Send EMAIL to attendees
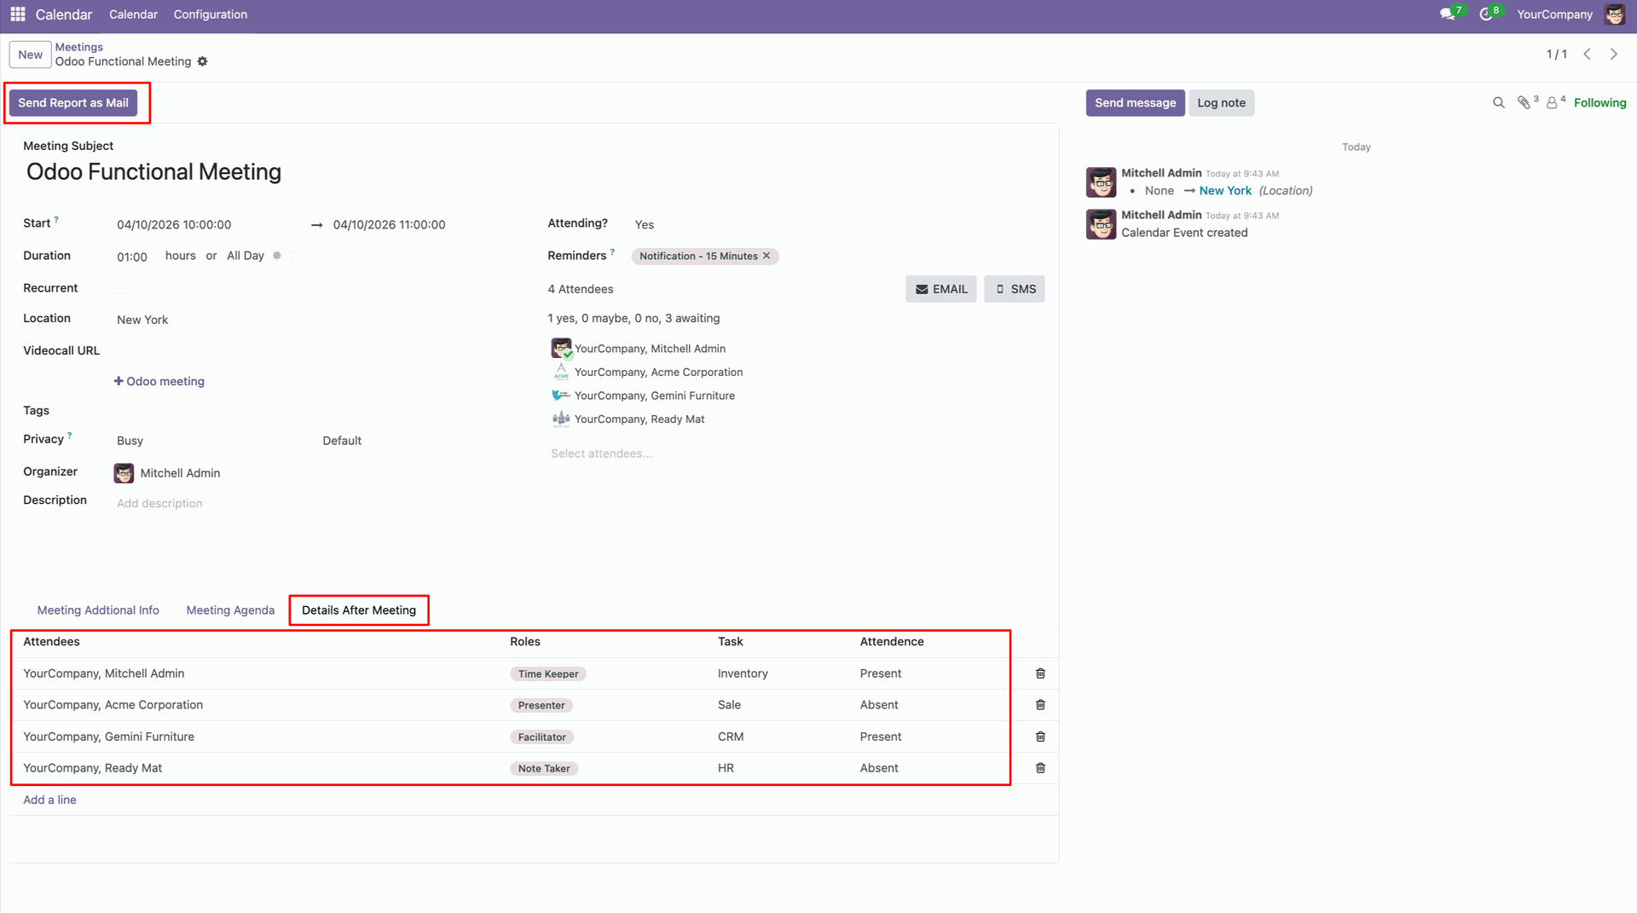The height and width of the screenshot is (913, 1637). tap(941, 289)
